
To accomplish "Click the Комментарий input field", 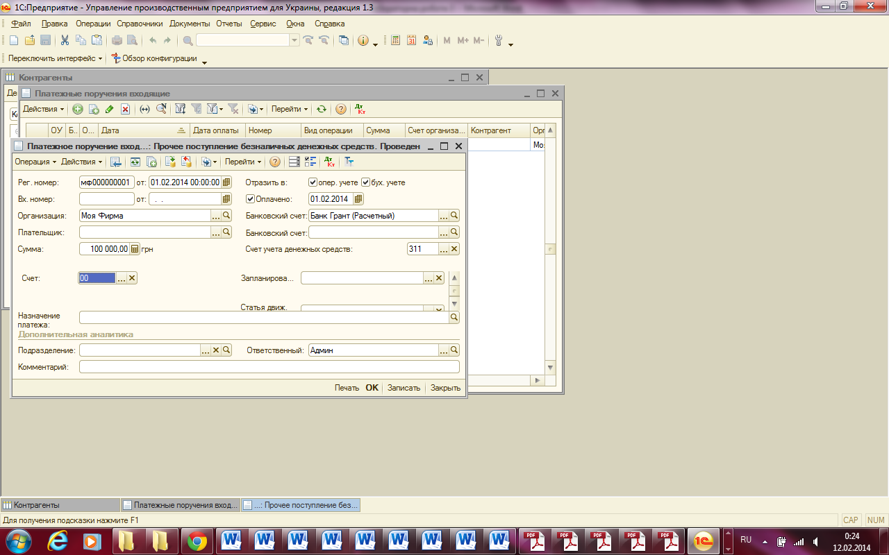I will click(269, 367).
